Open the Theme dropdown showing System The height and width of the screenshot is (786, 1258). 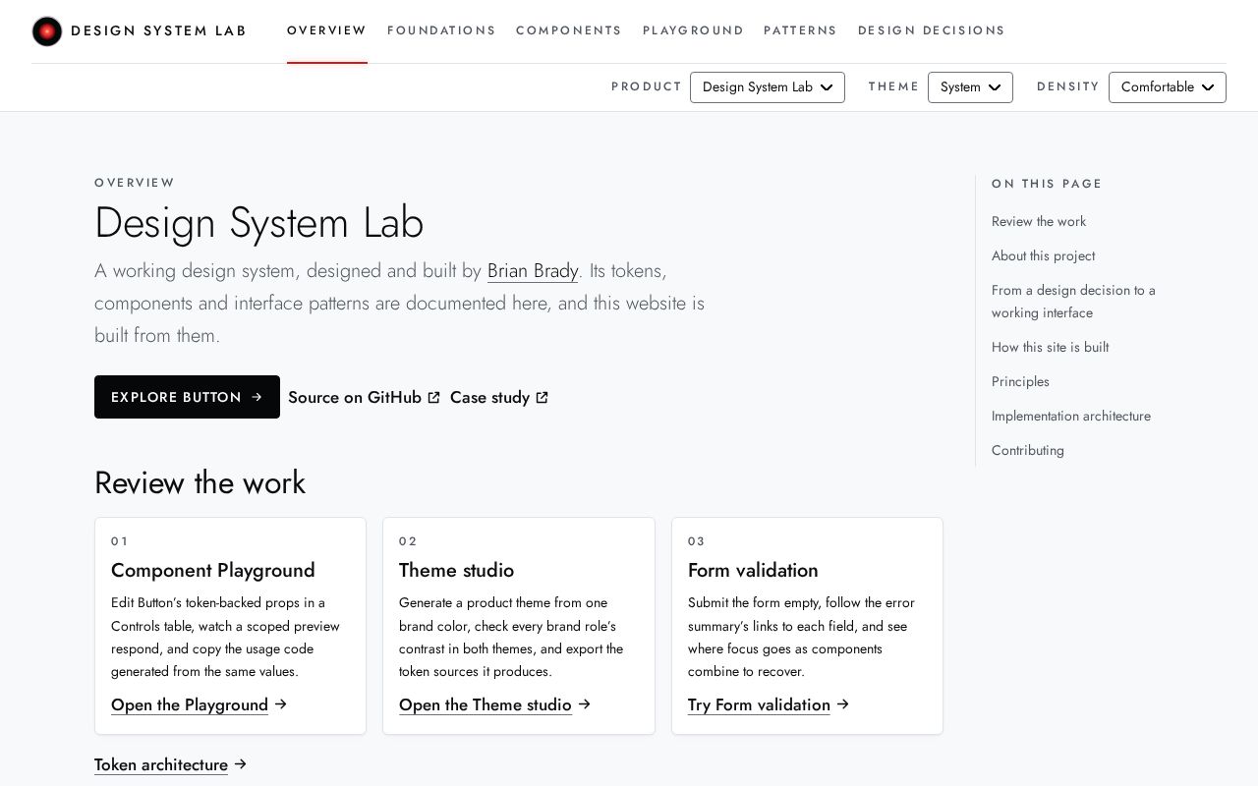[x=970, y=87]
